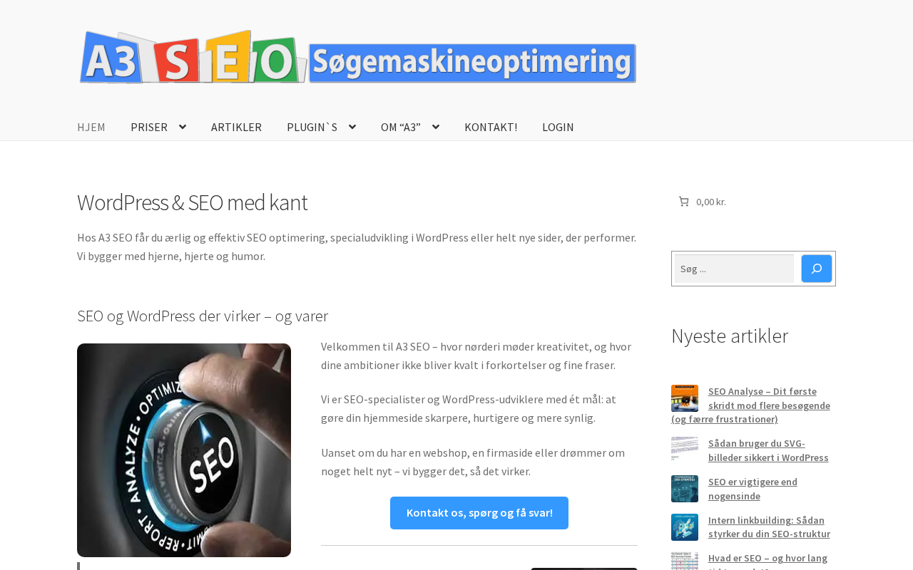Open the Kontakt! menu item
Image resolution: width=913 pixels, height=570 pixels.
point(491,127)
